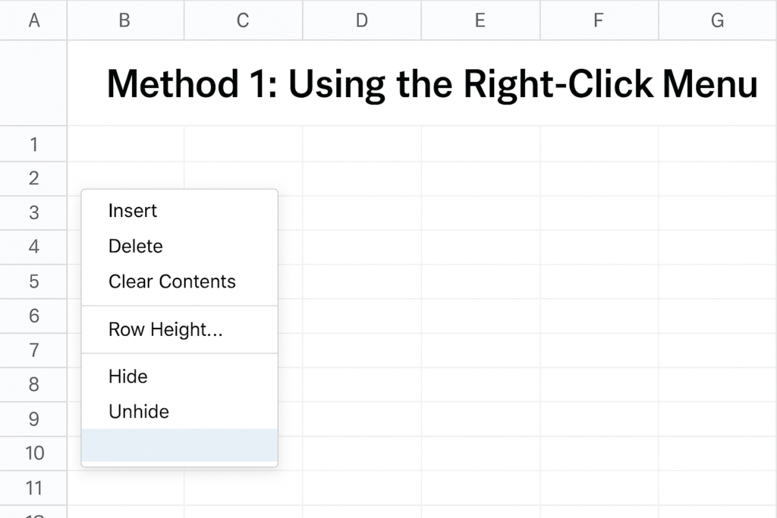777x518 pixels.
Task: Select row 6 header
Action: click(x=33, y=316)
